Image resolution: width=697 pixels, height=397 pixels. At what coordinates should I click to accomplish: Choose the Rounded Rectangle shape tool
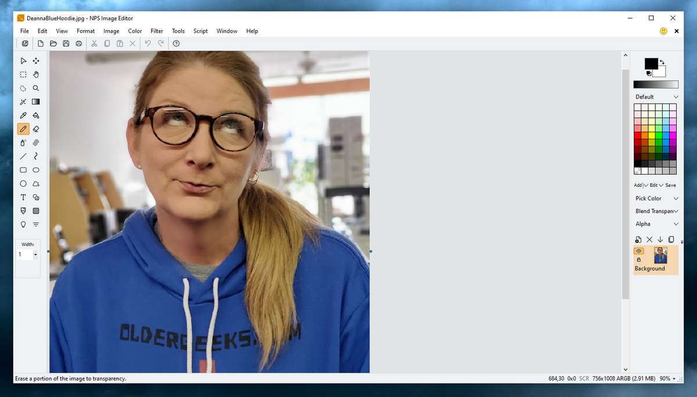pyautogui.click(x=36, y=170)
